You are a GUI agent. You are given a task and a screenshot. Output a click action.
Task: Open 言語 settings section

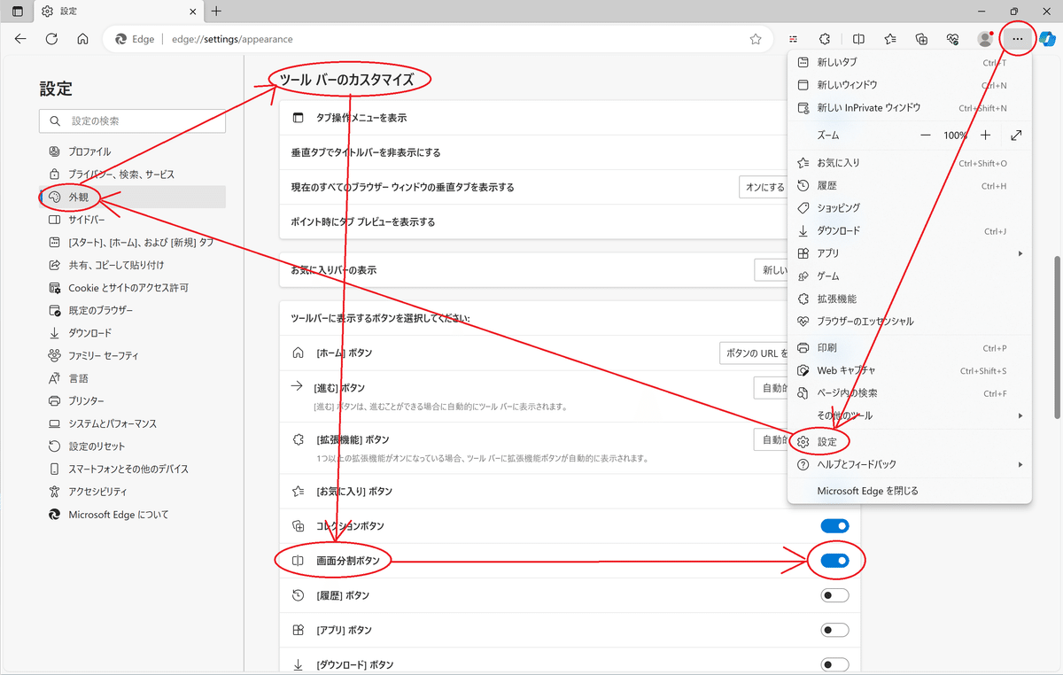[x=133, y=378]
